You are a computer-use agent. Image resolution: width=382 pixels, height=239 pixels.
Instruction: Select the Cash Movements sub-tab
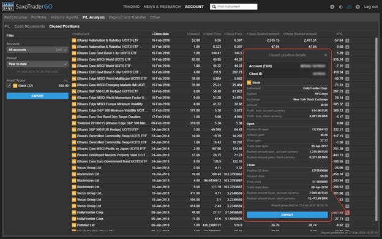30,26
